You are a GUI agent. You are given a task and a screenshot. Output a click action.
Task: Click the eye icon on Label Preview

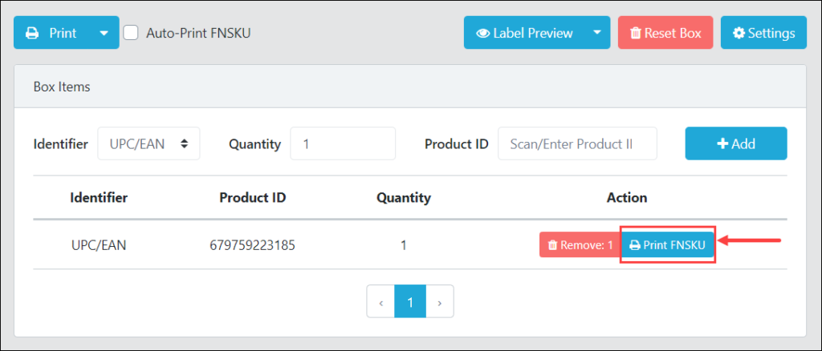tap(482, 33)
